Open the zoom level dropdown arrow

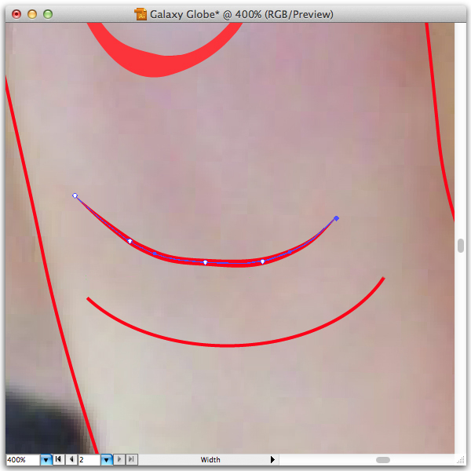(46, 459)
